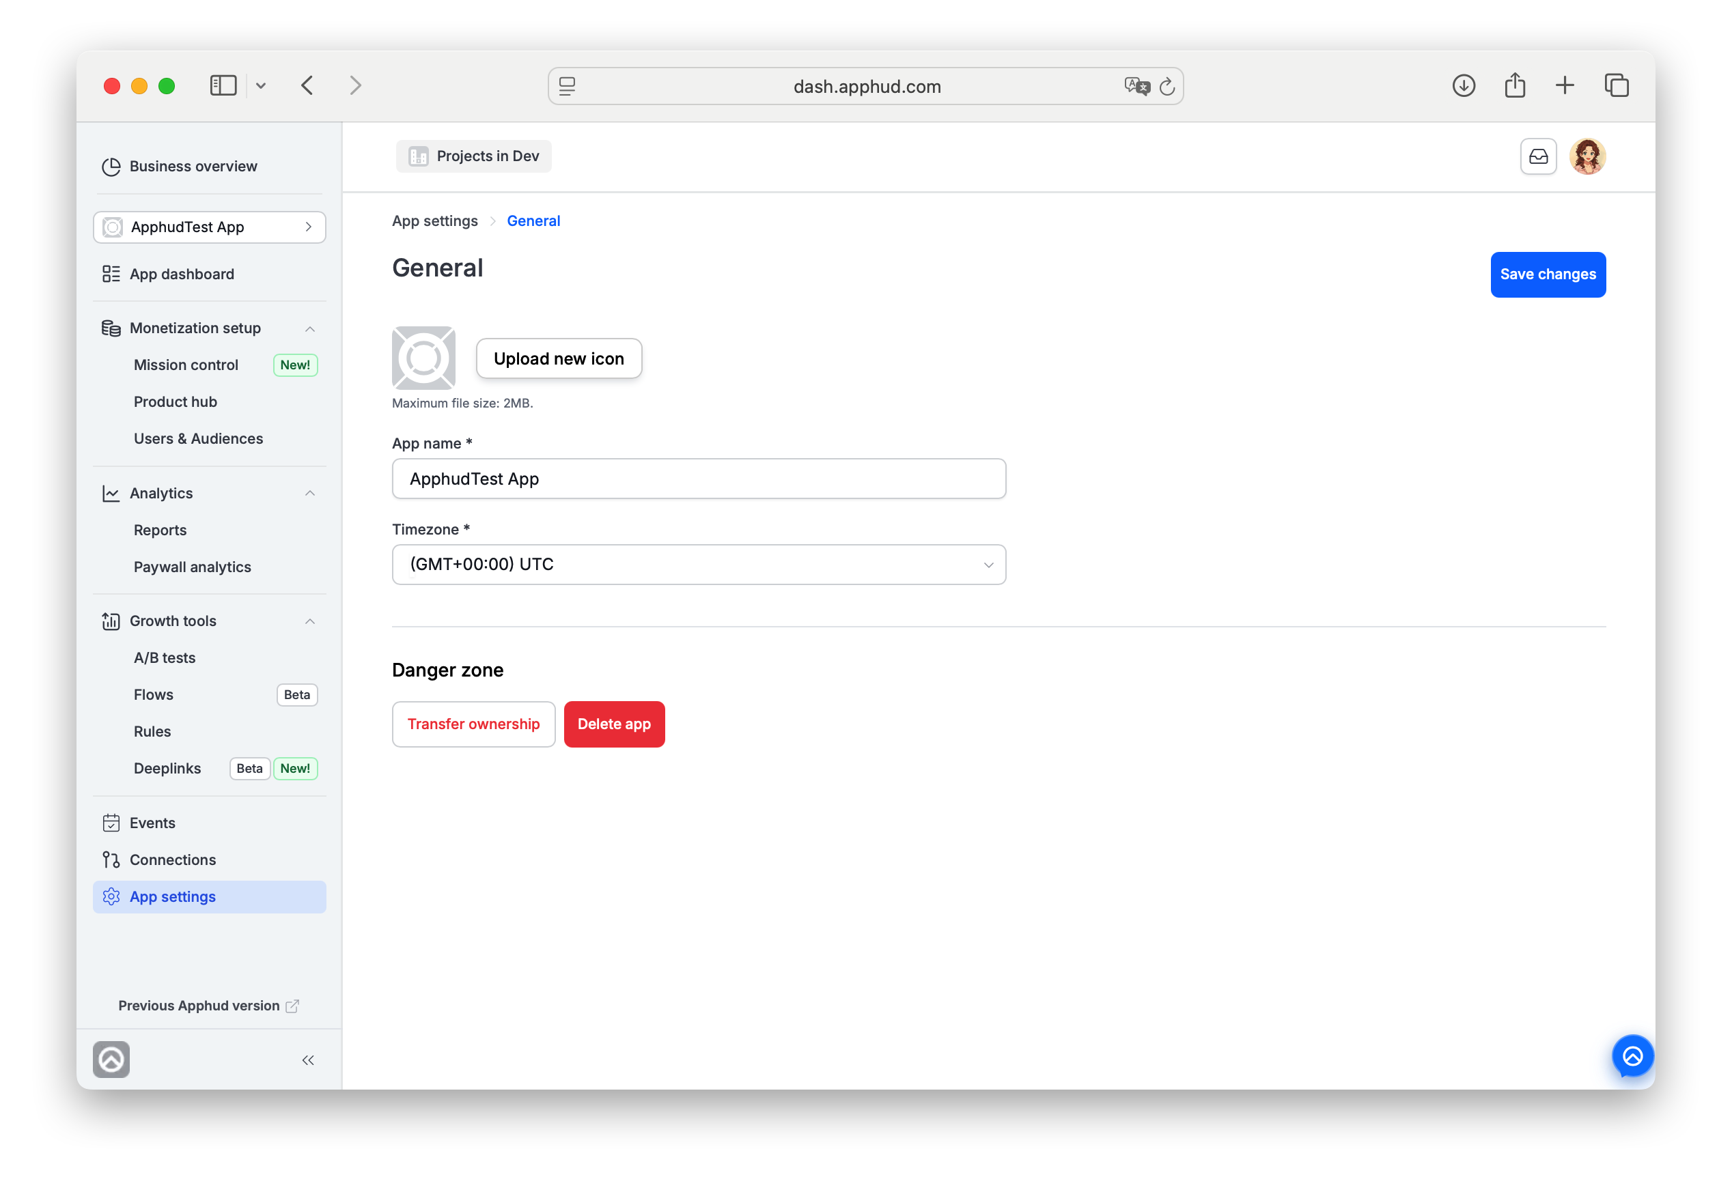Screen dimensions: 1732x1192
Task: Click Delete app
Action: [614, 724]
